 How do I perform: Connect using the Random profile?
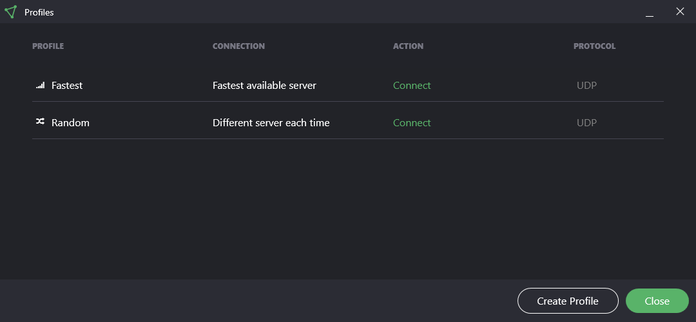[x=412, y=122]
